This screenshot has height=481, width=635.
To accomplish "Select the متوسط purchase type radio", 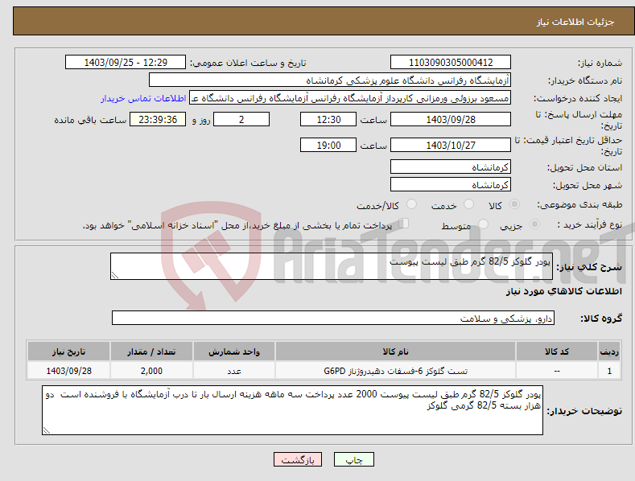I will tap(483, 224).
